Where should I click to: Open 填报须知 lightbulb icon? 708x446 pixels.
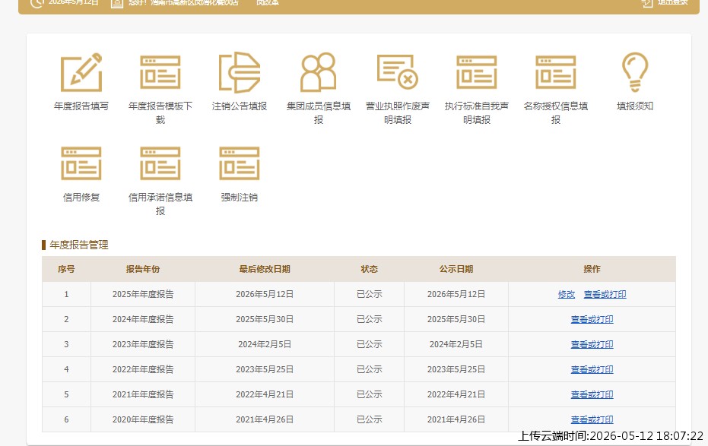635,72
